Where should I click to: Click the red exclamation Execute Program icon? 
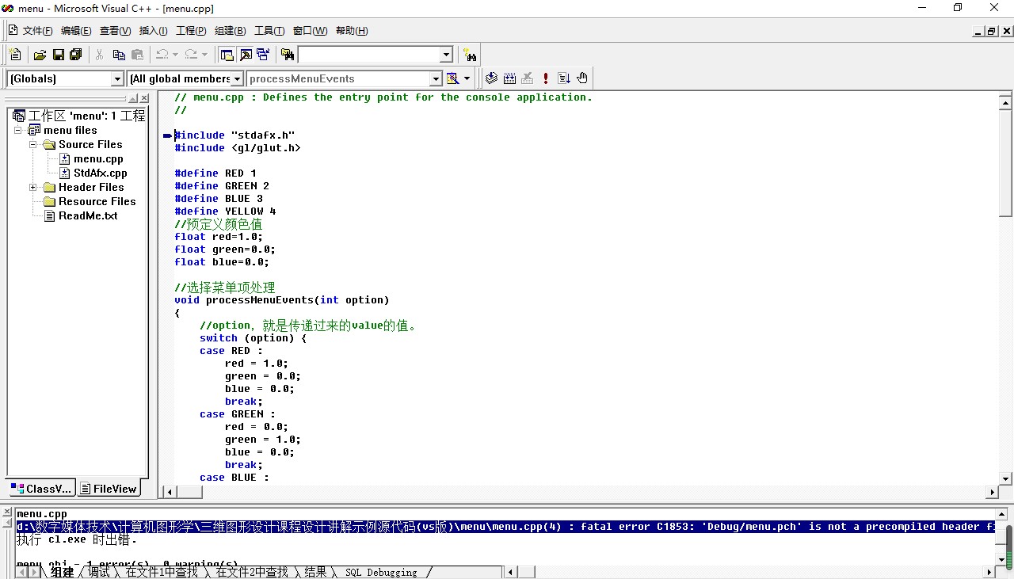(546, 78)
